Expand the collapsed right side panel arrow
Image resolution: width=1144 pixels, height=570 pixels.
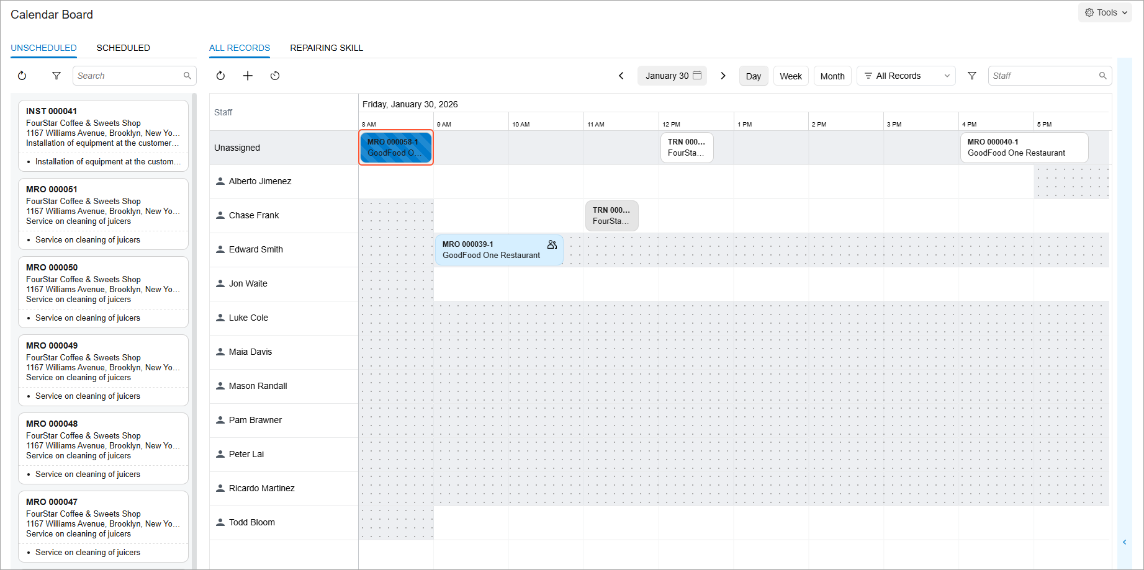click(1125, 542)
